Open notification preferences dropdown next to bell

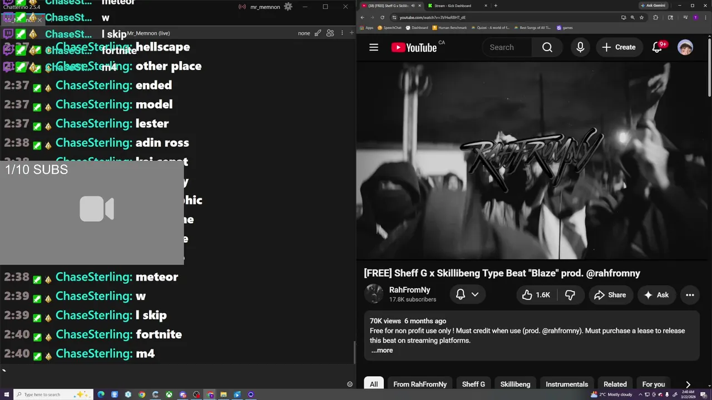pos(475,294)
